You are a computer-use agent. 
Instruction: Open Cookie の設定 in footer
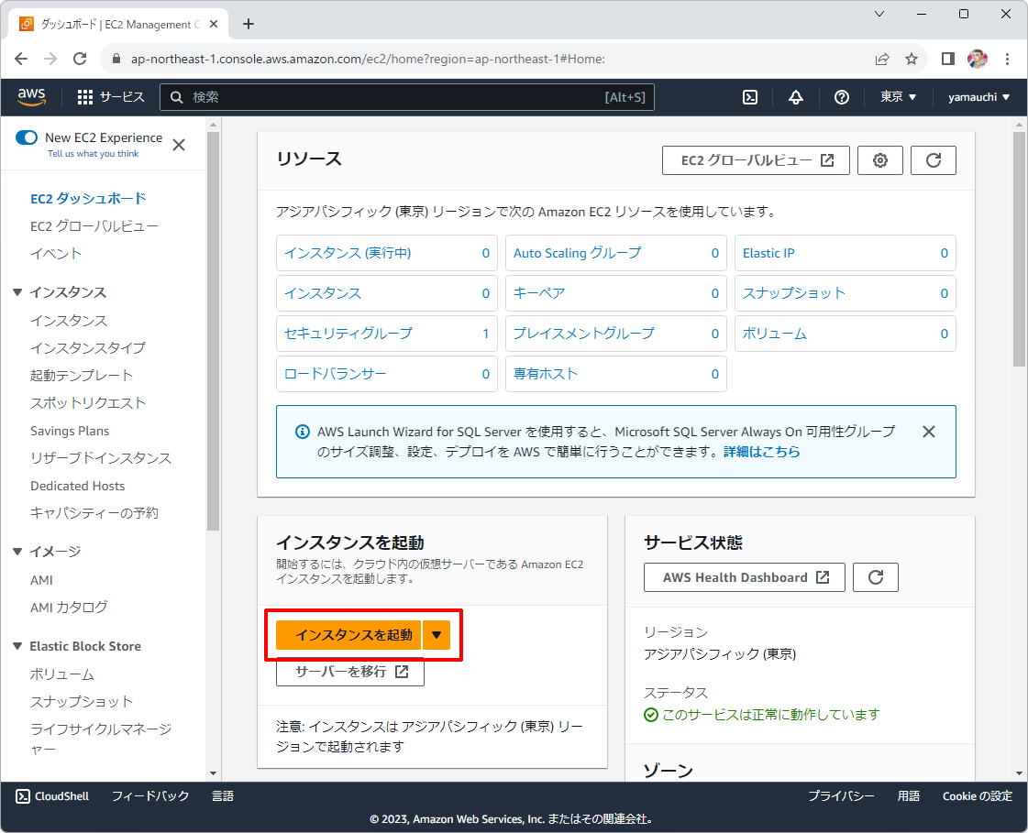[978, 796]
